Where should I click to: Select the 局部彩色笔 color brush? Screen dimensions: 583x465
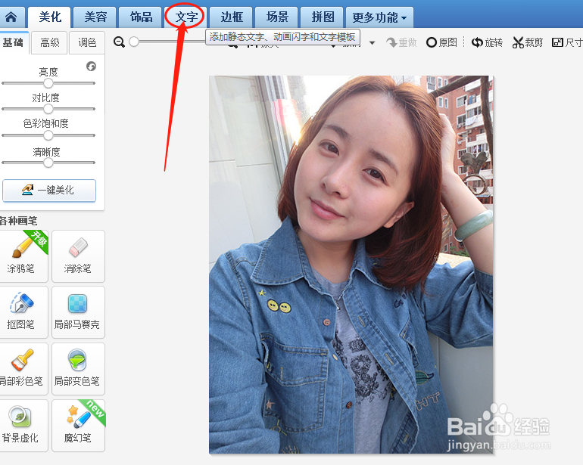click(23, 369)
